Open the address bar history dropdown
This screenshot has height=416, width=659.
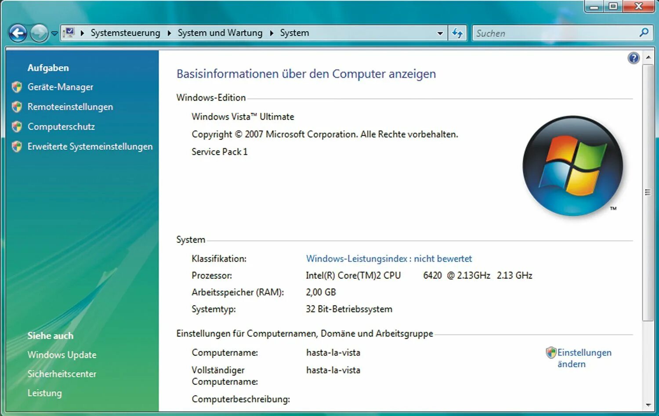[x=440, y=33]
